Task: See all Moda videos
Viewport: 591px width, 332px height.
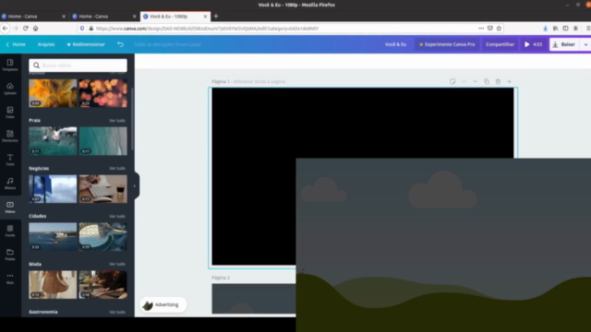Action: point(117,265)
